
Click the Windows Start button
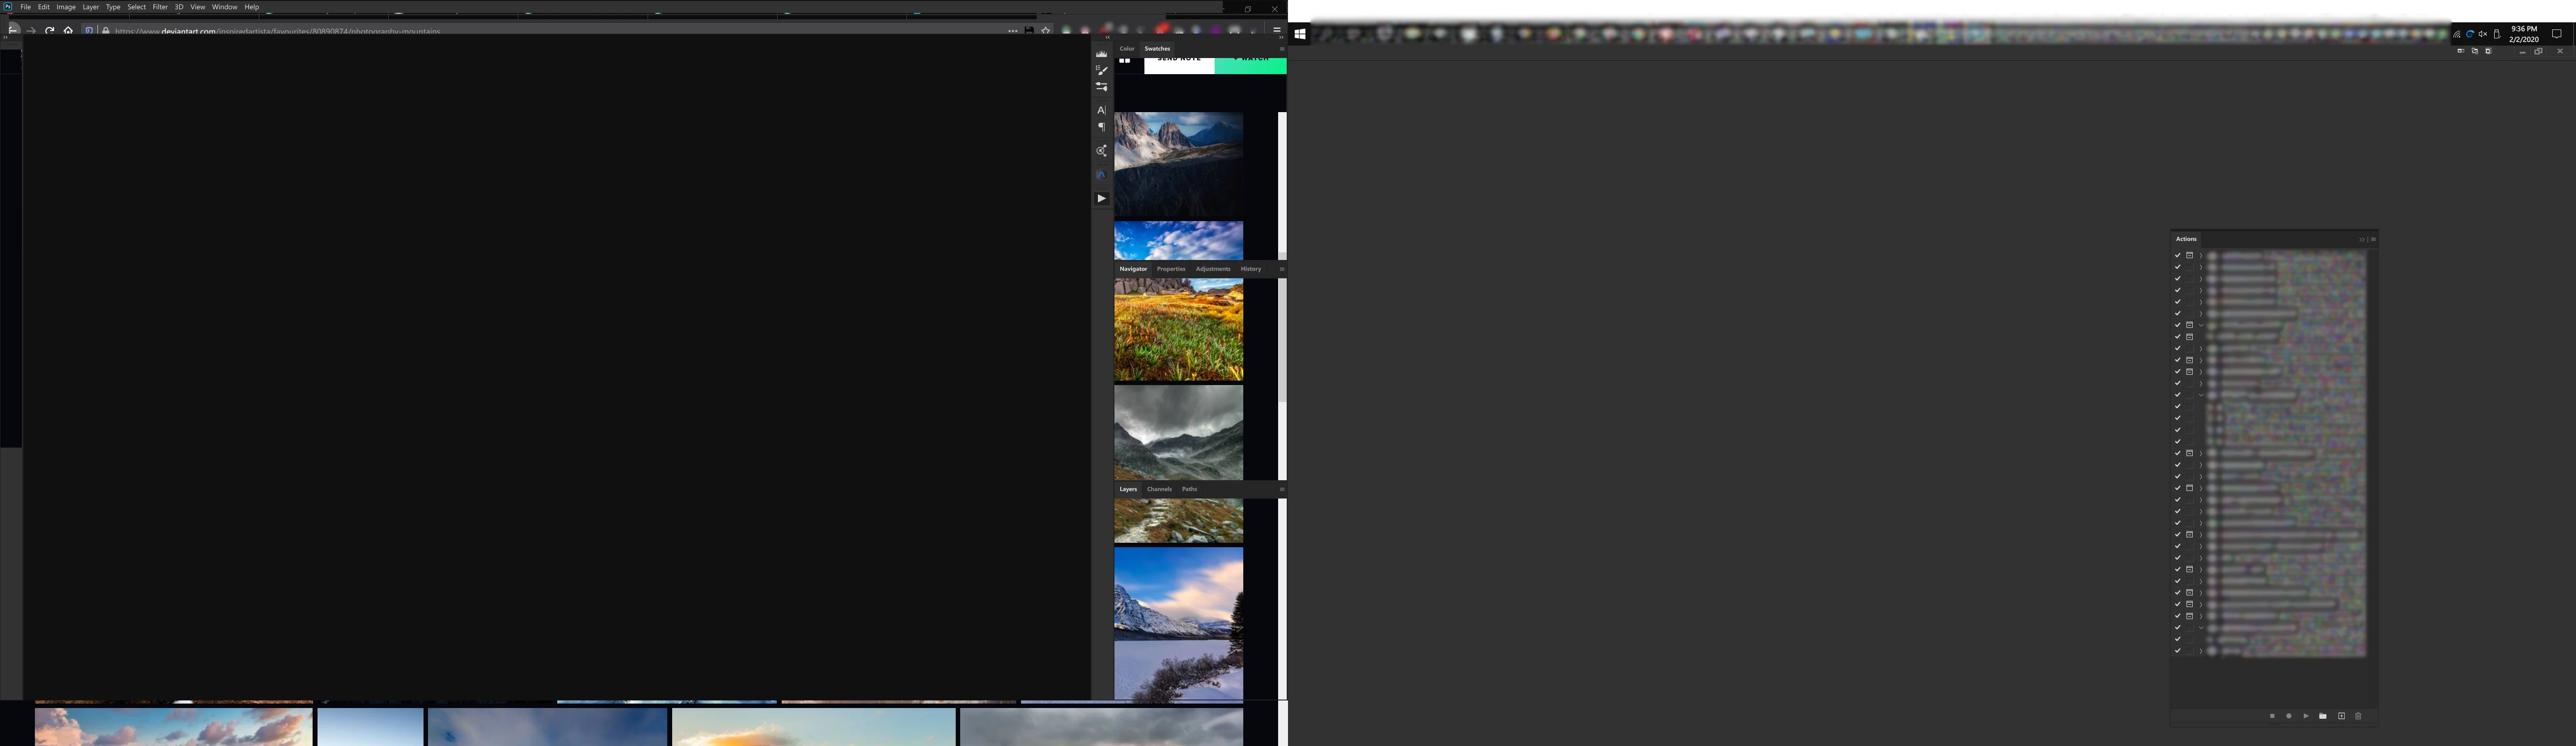(x=1300, y=34)
